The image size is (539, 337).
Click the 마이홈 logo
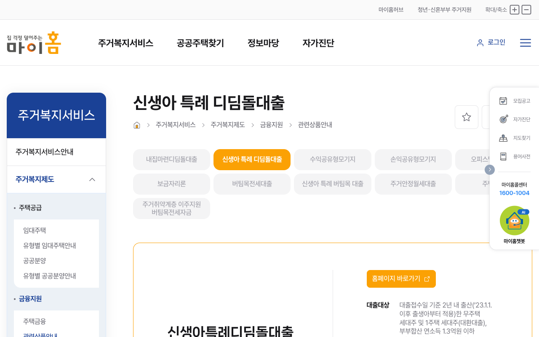(34, 43)
